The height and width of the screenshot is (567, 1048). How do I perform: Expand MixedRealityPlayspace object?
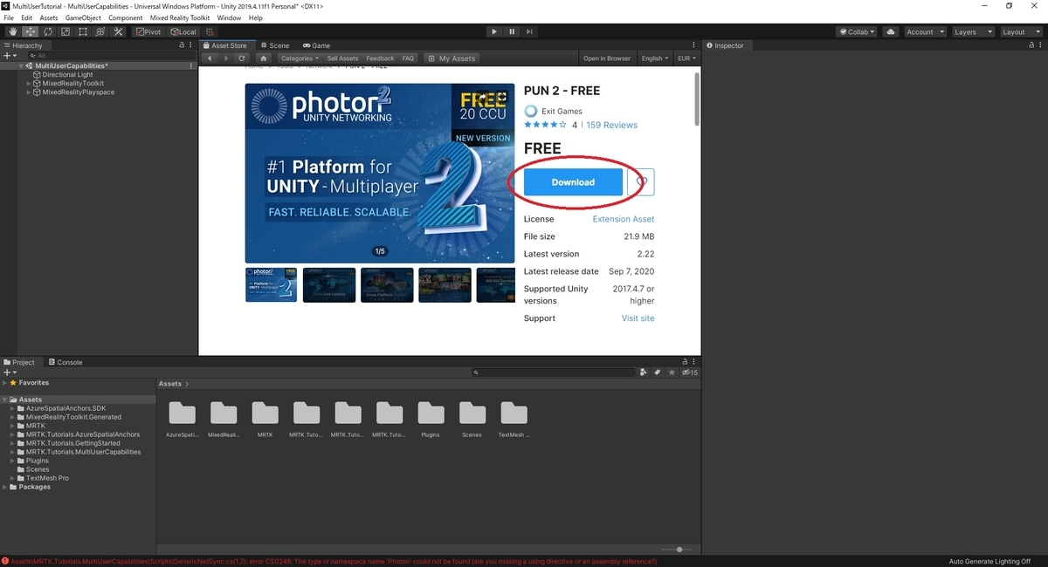point(28,92)
